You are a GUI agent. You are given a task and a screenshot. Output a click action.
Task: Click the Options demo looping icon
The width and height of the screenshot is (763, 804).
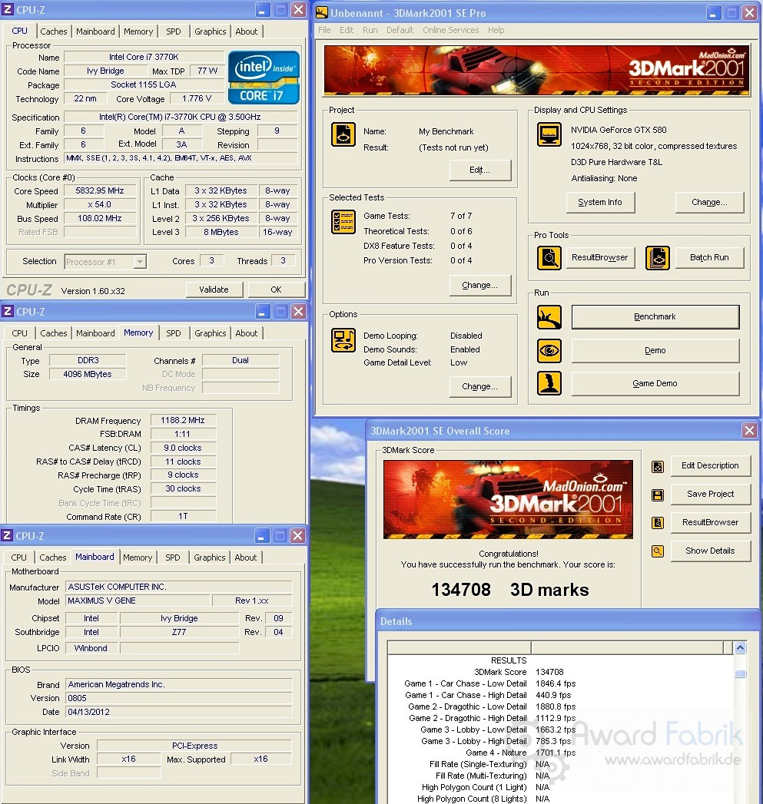tap(343, 340)
